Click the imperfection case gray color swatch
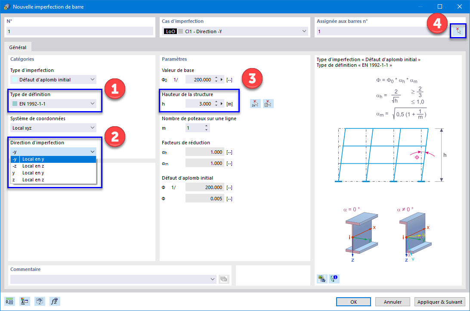Viewport: 470px width, 311px height. point(180,31)
